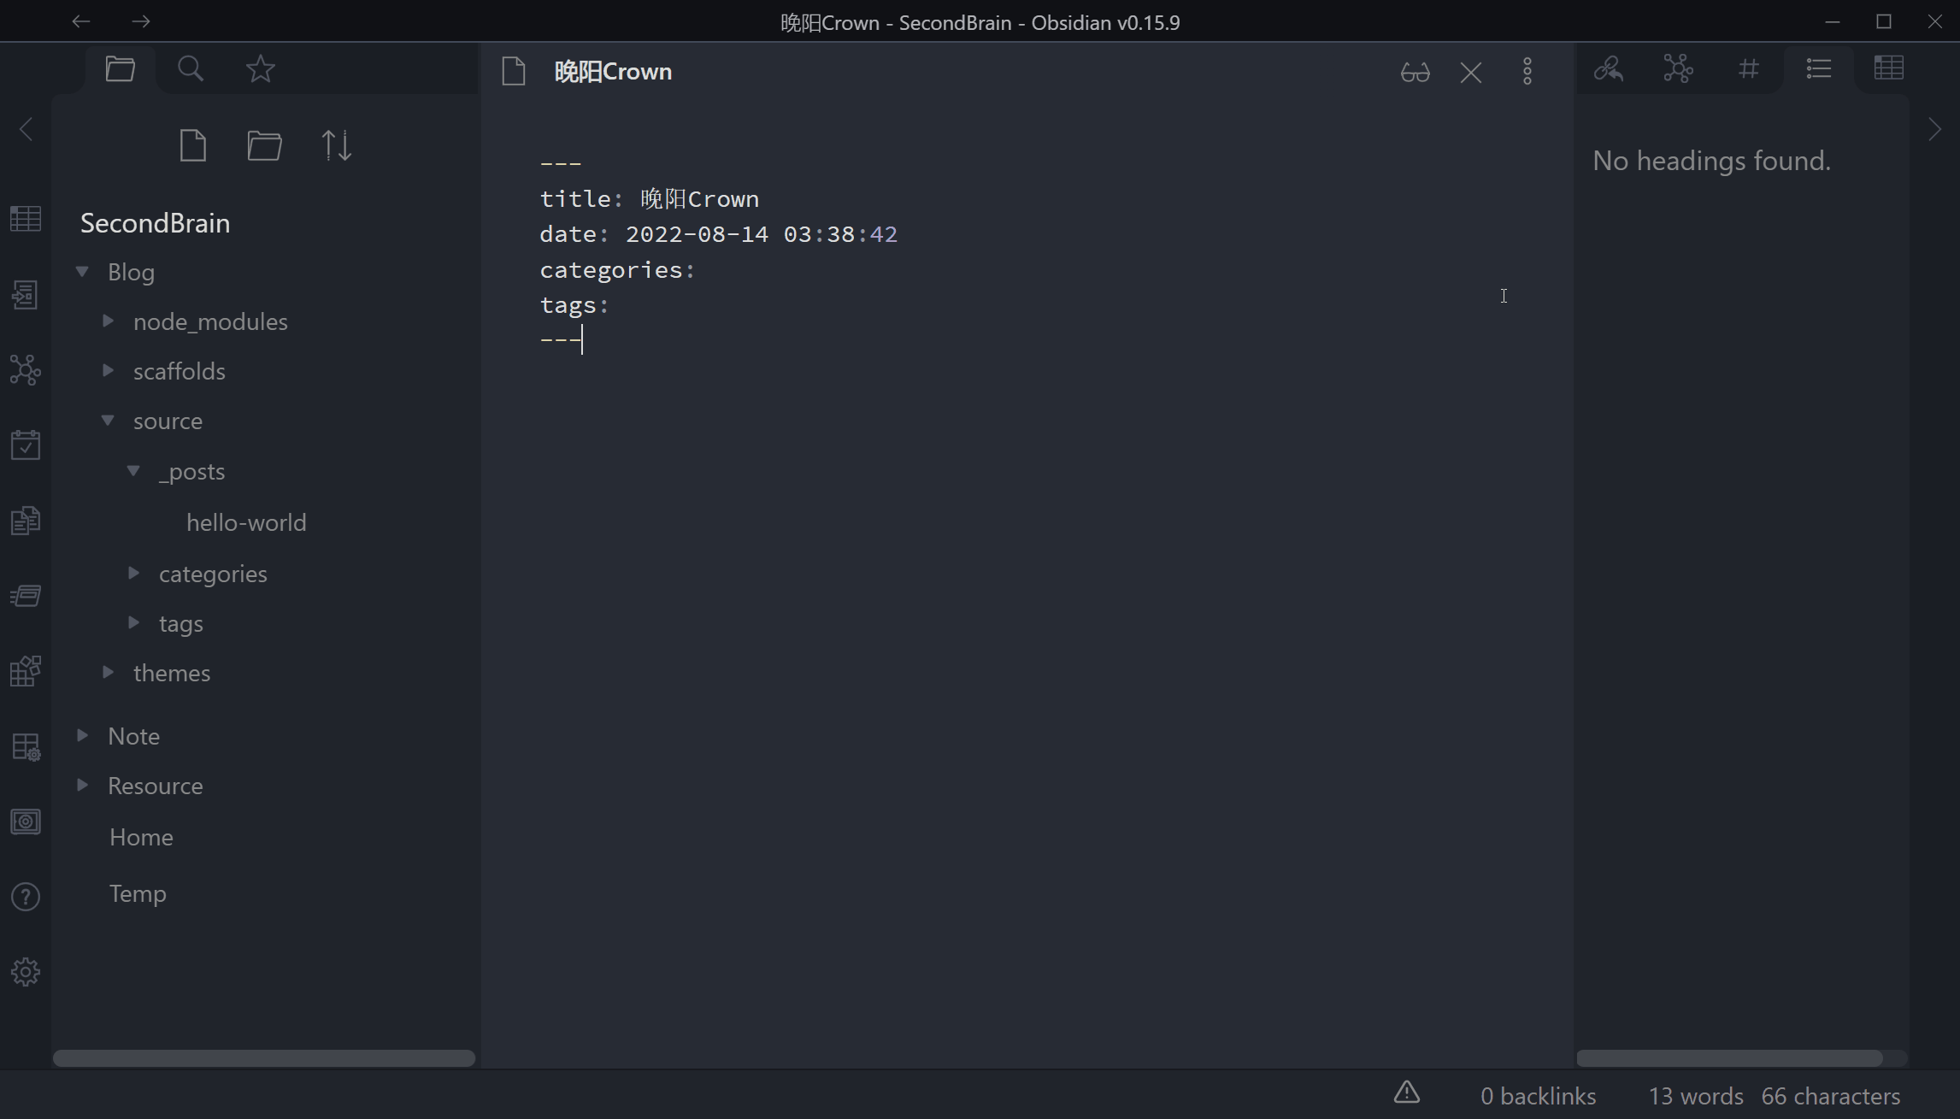Image resolution: width=1960 pixels, height=1119 pixels.
Task: Open Obsidian settings gear
Action: [x=26, y=972]
